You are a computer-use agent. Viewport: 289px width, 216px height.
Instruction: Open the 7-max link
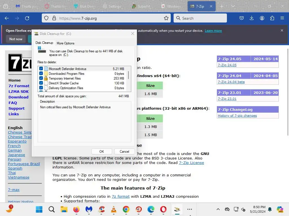pos(14,190)
